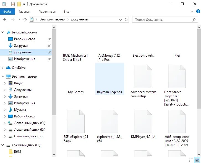
Task: Select the ArtMoney 7.32 Pro Rus folder
Action: pos(109,57)
